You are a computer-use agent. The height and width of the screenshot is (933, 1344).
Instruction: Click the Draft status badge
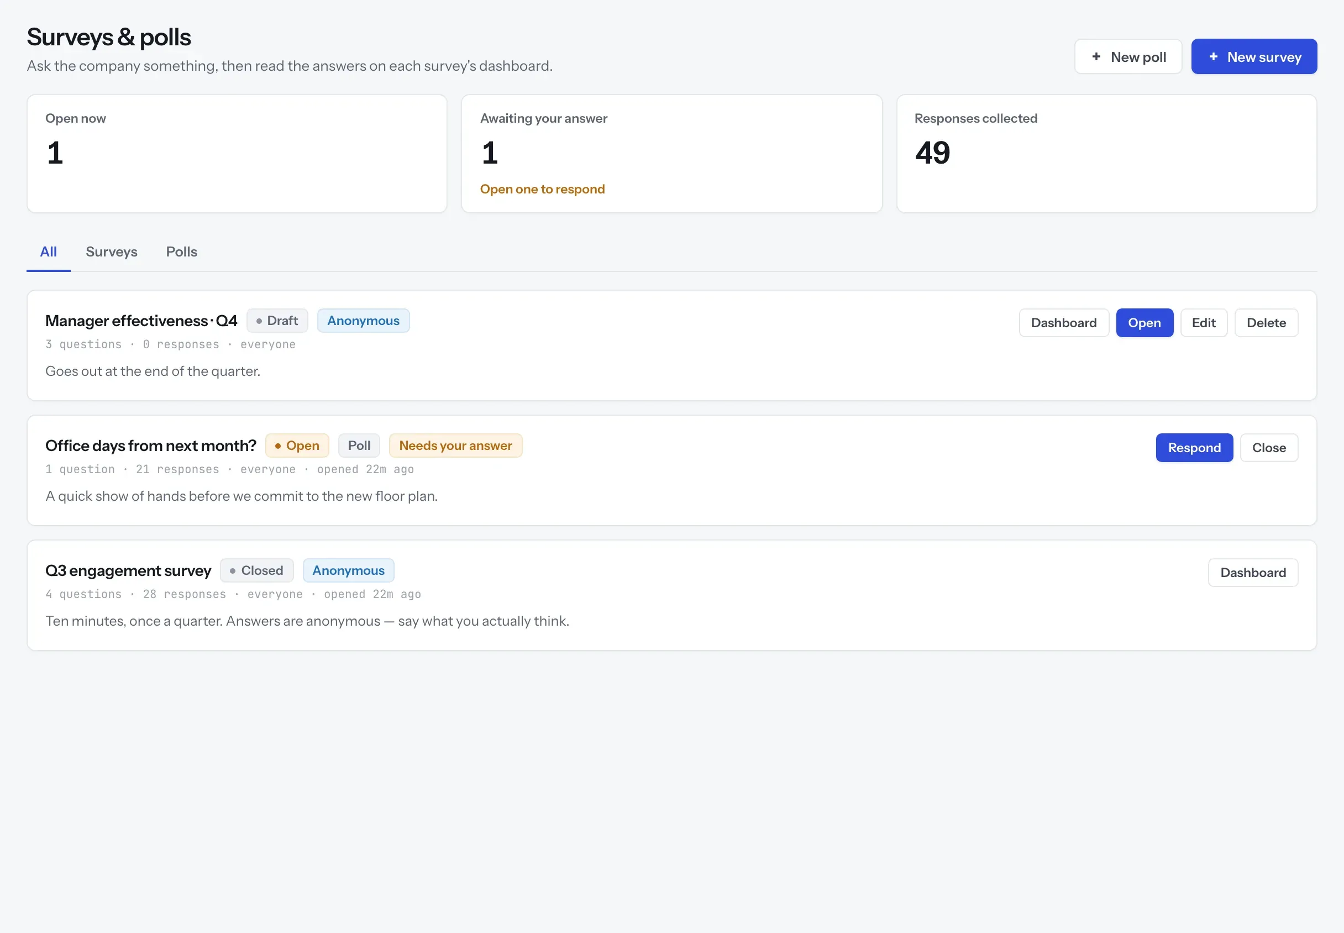coord(277,321)
